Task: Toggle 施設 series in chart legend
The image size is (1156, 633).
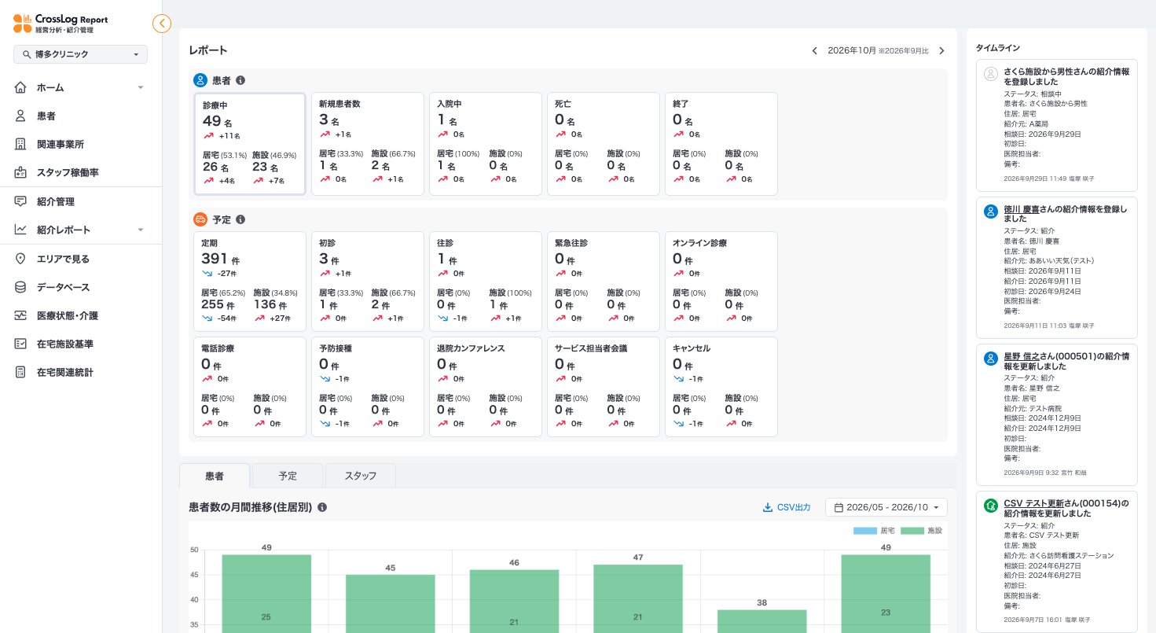Action: tap(921, 531)
